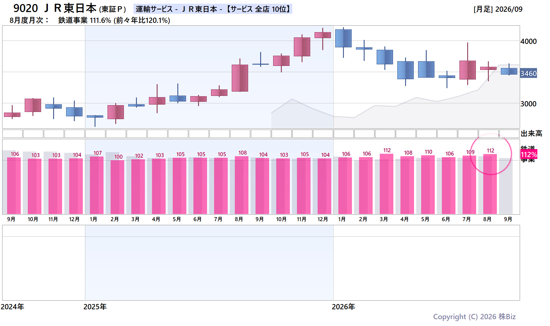
Task: Click the bar value label 102
Action: click(x=139, y=156)
